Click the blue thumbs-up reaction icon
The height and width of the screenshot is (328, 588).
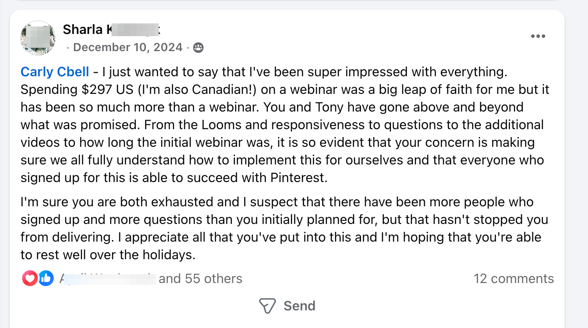pyautogui.click(x=46, y=278)
